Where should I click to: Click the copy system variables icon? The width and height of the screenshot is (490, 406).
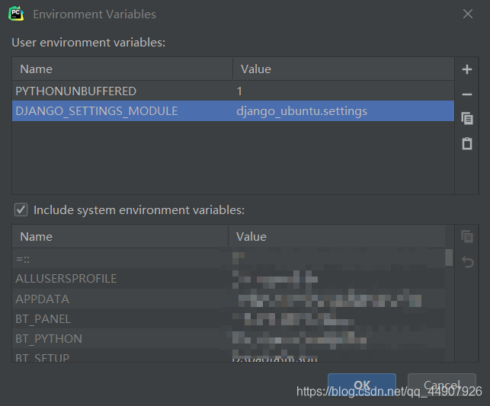coord(467,236)
